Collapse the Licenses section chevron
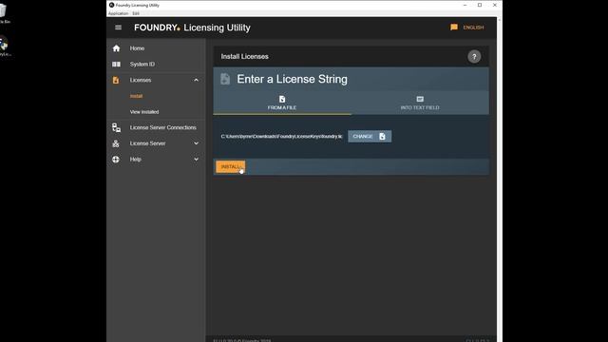This screenshot has width=608, height=342. pyautogui.click(x=197, y=80)
